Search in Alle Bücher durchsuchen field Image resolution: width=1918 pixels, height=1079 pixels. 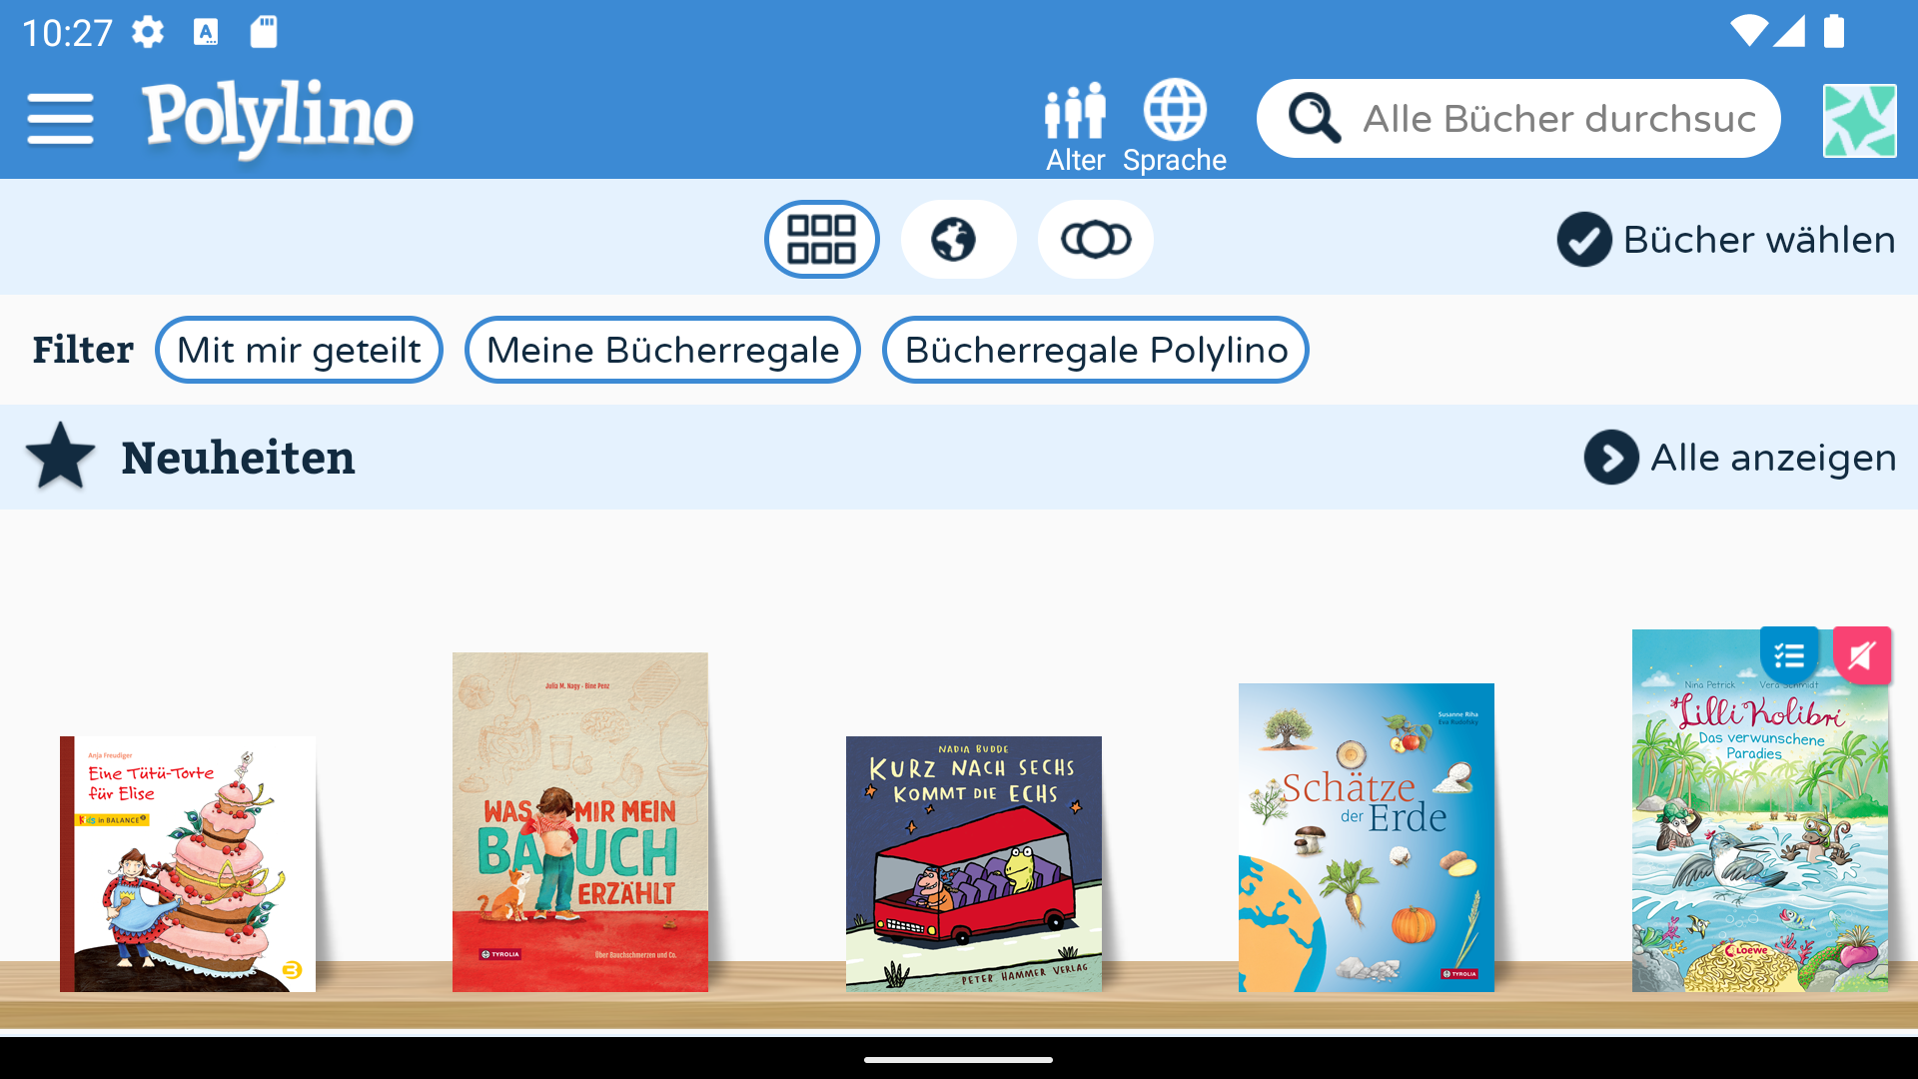(1518, 118)
